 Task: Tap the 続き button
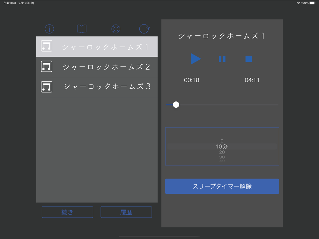point(67,212)
